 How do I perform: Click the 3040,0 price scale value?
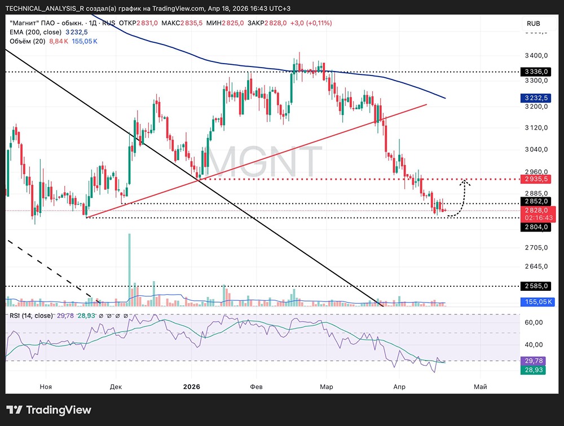coord(536,149)
